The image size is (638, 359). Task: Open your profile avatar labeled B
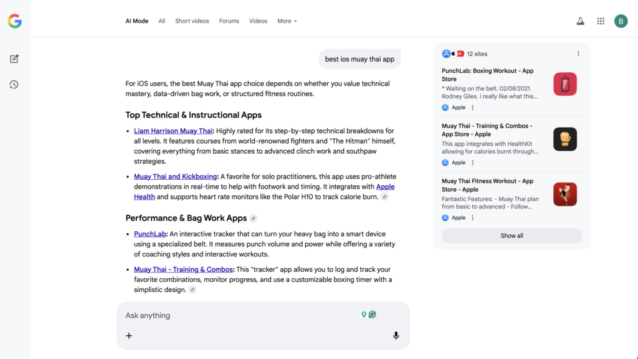pyautogui.click(x=621, y=21)
